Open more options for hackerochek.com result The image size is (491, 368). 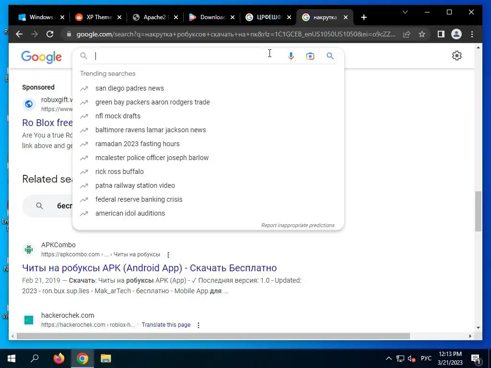[x=198, y=325]
